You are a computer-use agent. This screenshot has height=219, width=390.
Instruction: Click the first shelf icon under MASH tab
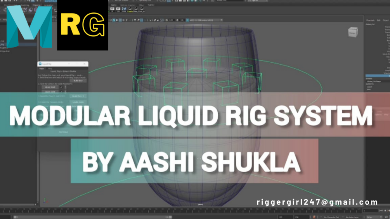coord(112,10)
